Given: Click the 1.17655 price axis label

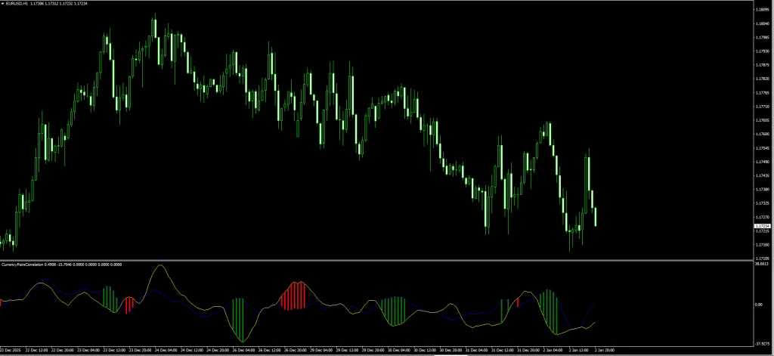Looking at the screenshot, I should click(x=763, y=120).
